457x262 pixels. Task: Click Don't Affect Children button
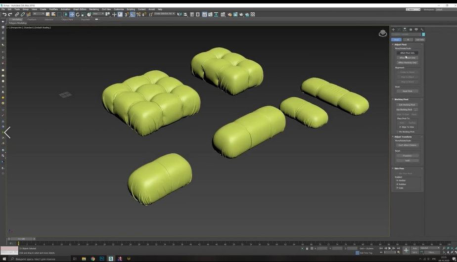[x=407, y=145]
